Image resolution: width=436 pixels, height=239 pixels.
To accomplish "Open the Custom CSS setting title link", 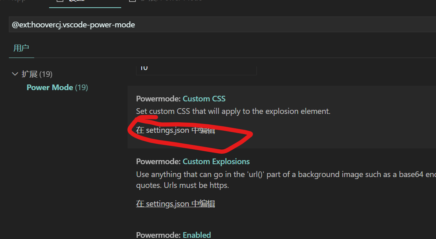I will click(204, 99).
